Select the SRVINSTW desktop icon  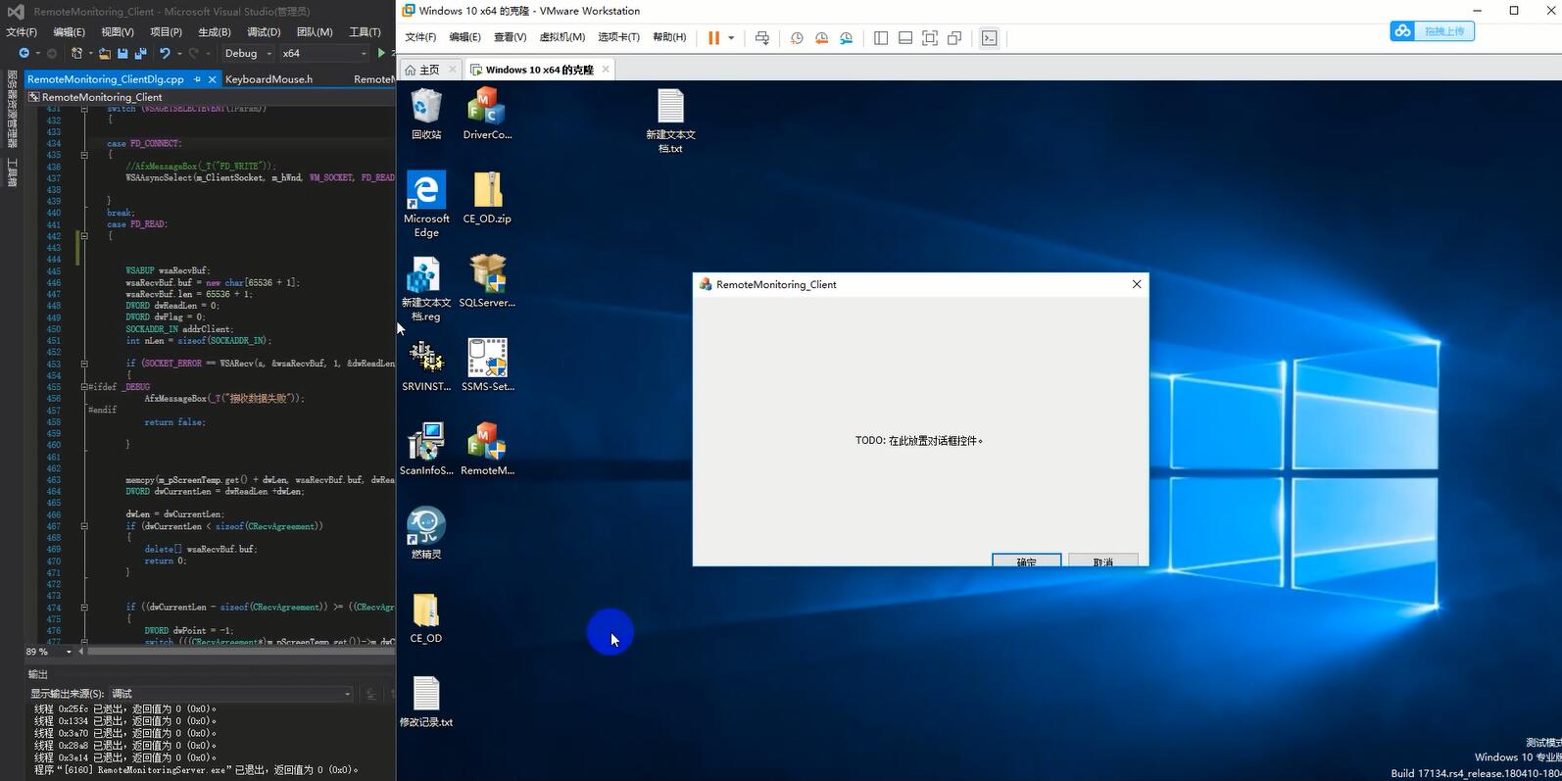(426, 366)
